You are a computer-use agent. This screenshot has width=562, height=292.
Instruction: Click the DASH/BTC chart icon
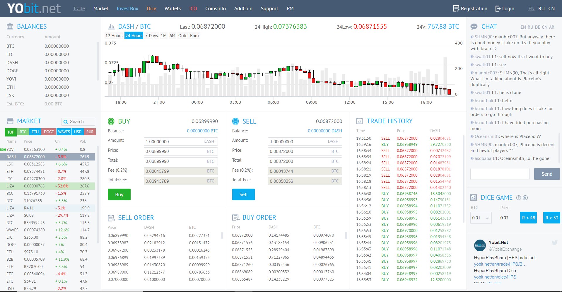(111, 27)
